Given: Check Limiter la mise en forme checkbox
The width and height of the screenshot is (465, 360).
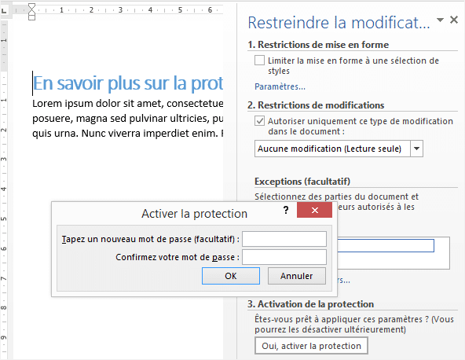Looking at the screenshot, I should pyautogui.click(x=259, y=61).
